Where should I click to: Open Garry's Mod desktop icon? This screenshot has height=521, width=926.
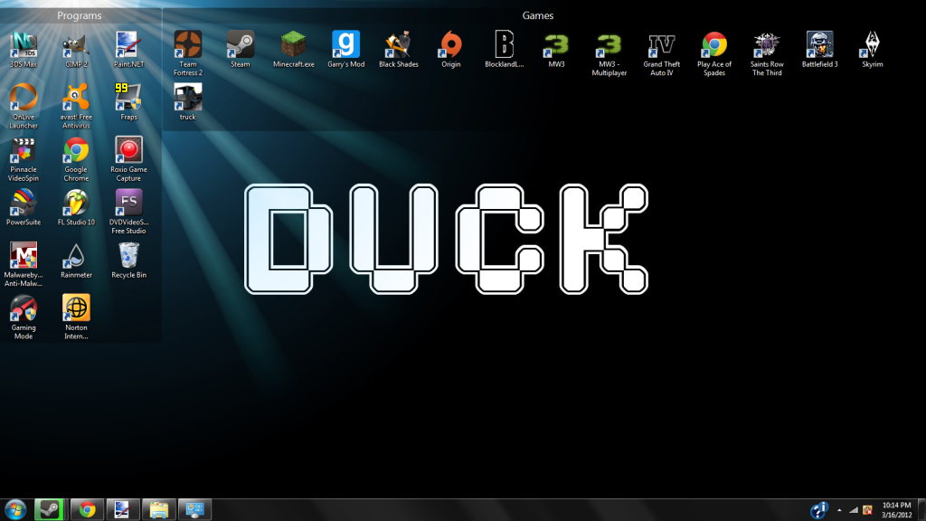tap(345, 45)
